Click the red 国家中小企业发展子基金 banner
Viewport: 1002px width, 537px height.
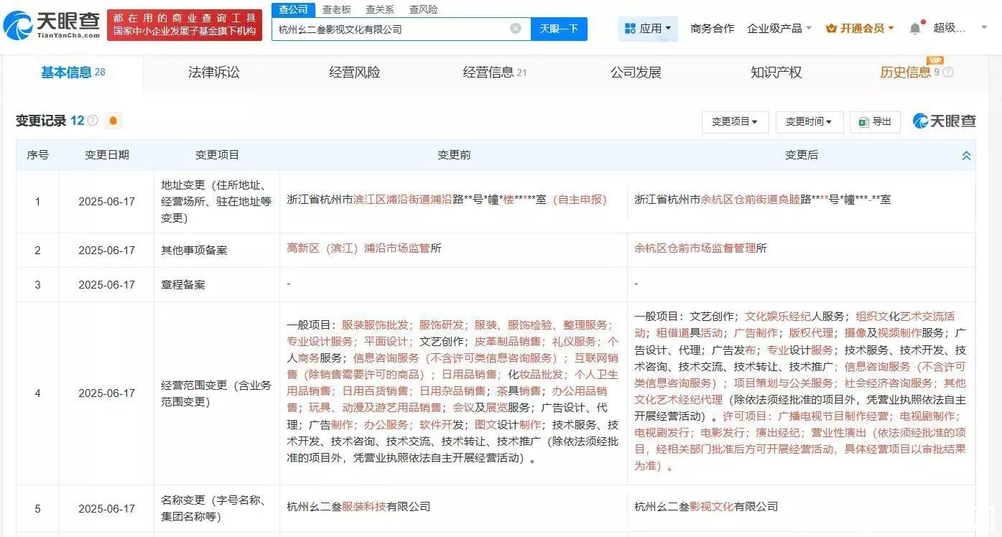point(184,25)
